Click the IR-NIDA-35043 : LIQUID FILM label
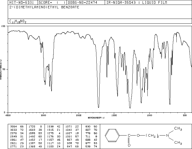Image resolution: width=192 pixels, height=149 pixels. coord(137,2)
